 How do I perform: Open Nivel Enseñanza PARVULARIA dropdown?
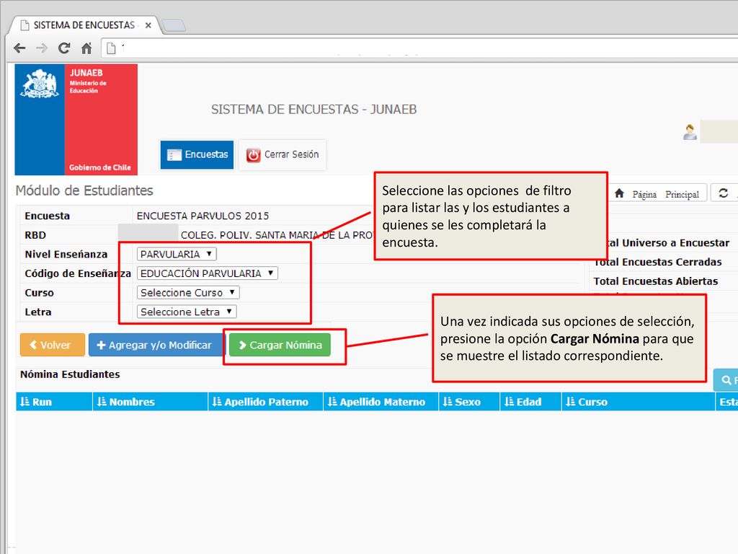tap(177, 255)
